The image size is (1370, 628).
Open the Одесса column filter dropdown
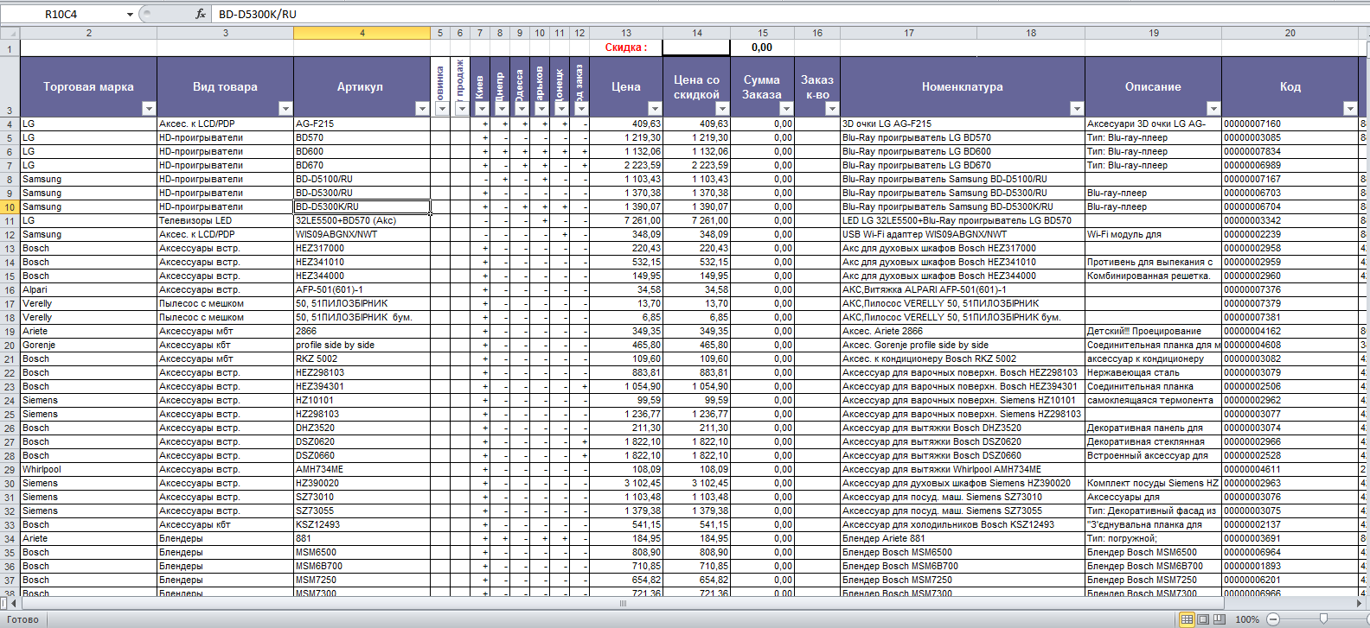coord(522,108)
